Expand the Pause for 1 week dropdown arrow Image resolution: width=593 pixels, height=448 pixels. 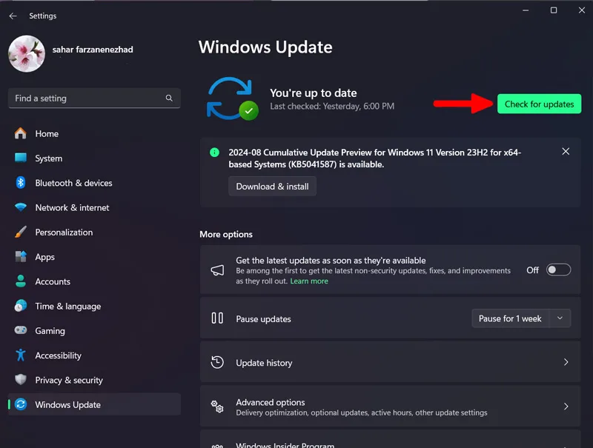click(x=560, y=318)
